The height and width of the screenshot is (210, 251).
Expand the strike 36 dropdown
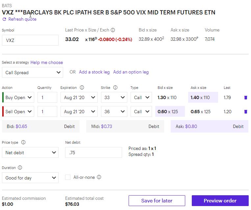[114, 112]
